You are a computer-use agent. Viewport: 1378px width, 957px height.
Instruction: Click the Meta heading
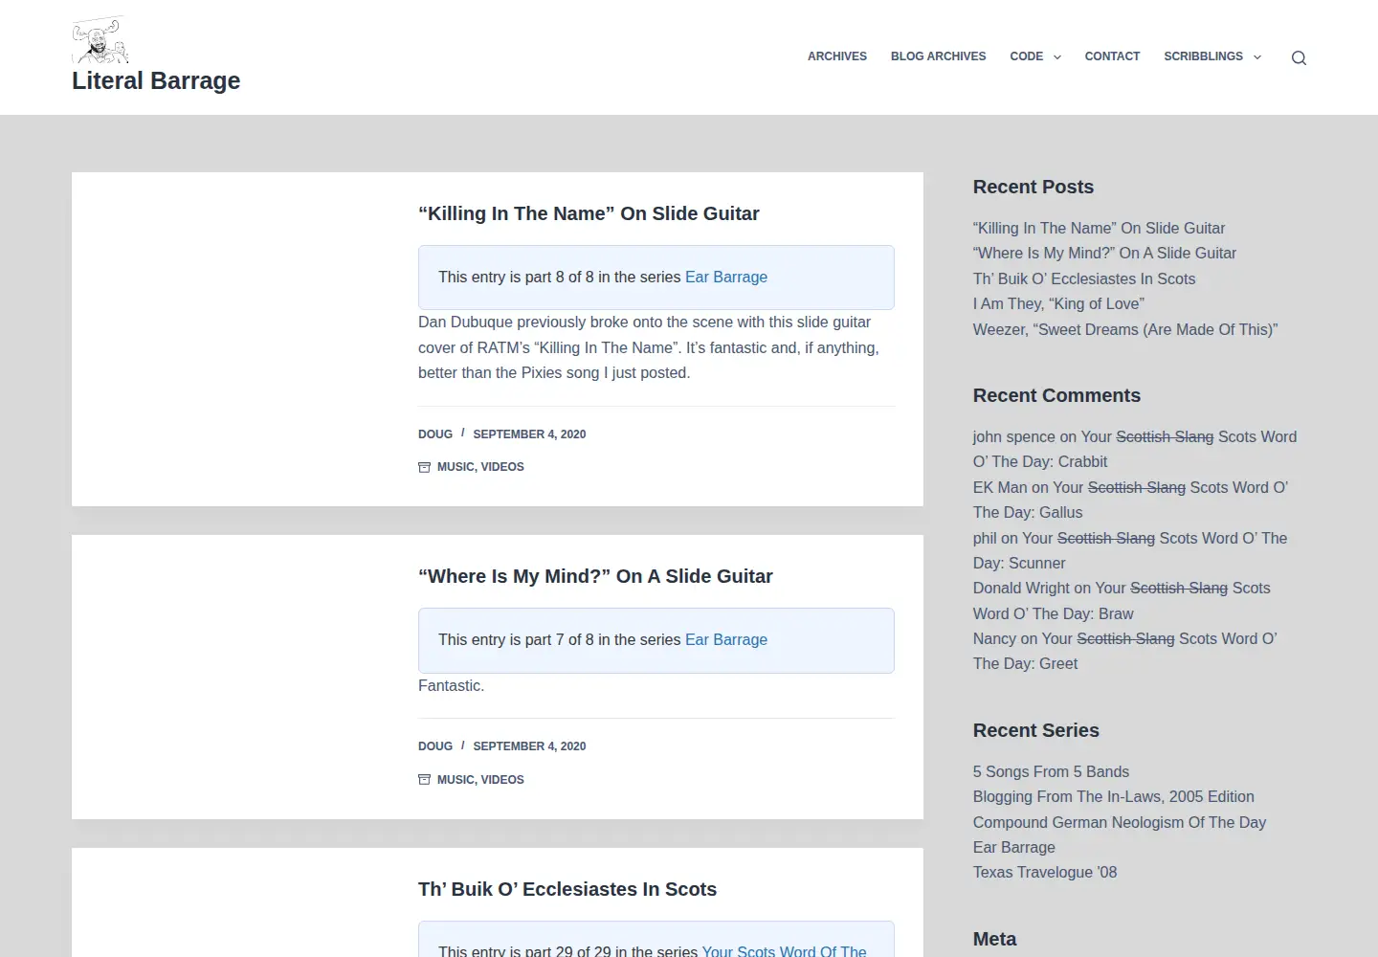pyautogui.click(x=994, y=939)
